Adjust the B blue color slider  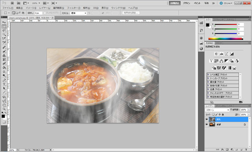pos(226,33)
